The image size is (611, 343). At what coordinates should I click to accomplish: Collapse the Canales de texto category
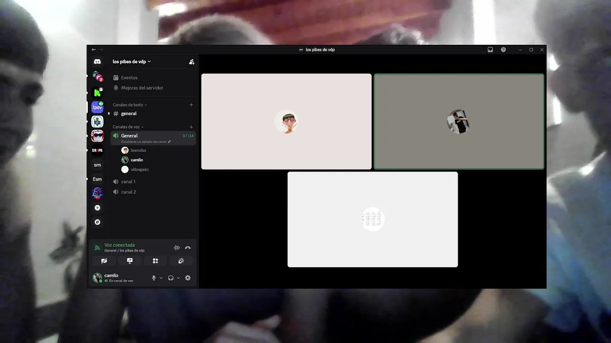coord(130,105)
